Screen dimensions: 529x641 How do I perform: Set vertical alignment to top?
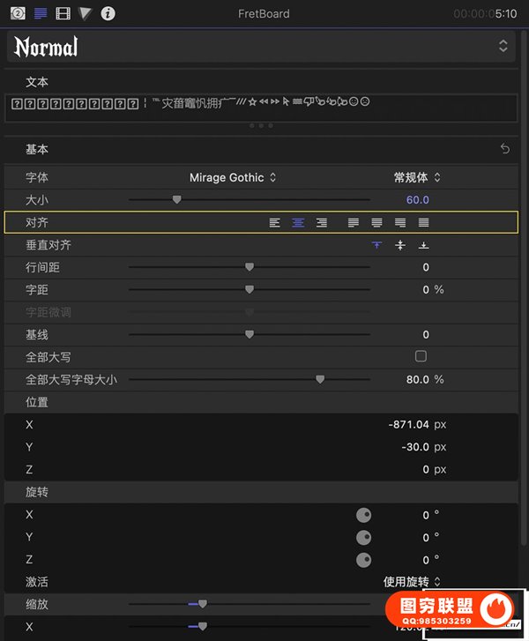point(376,245)
